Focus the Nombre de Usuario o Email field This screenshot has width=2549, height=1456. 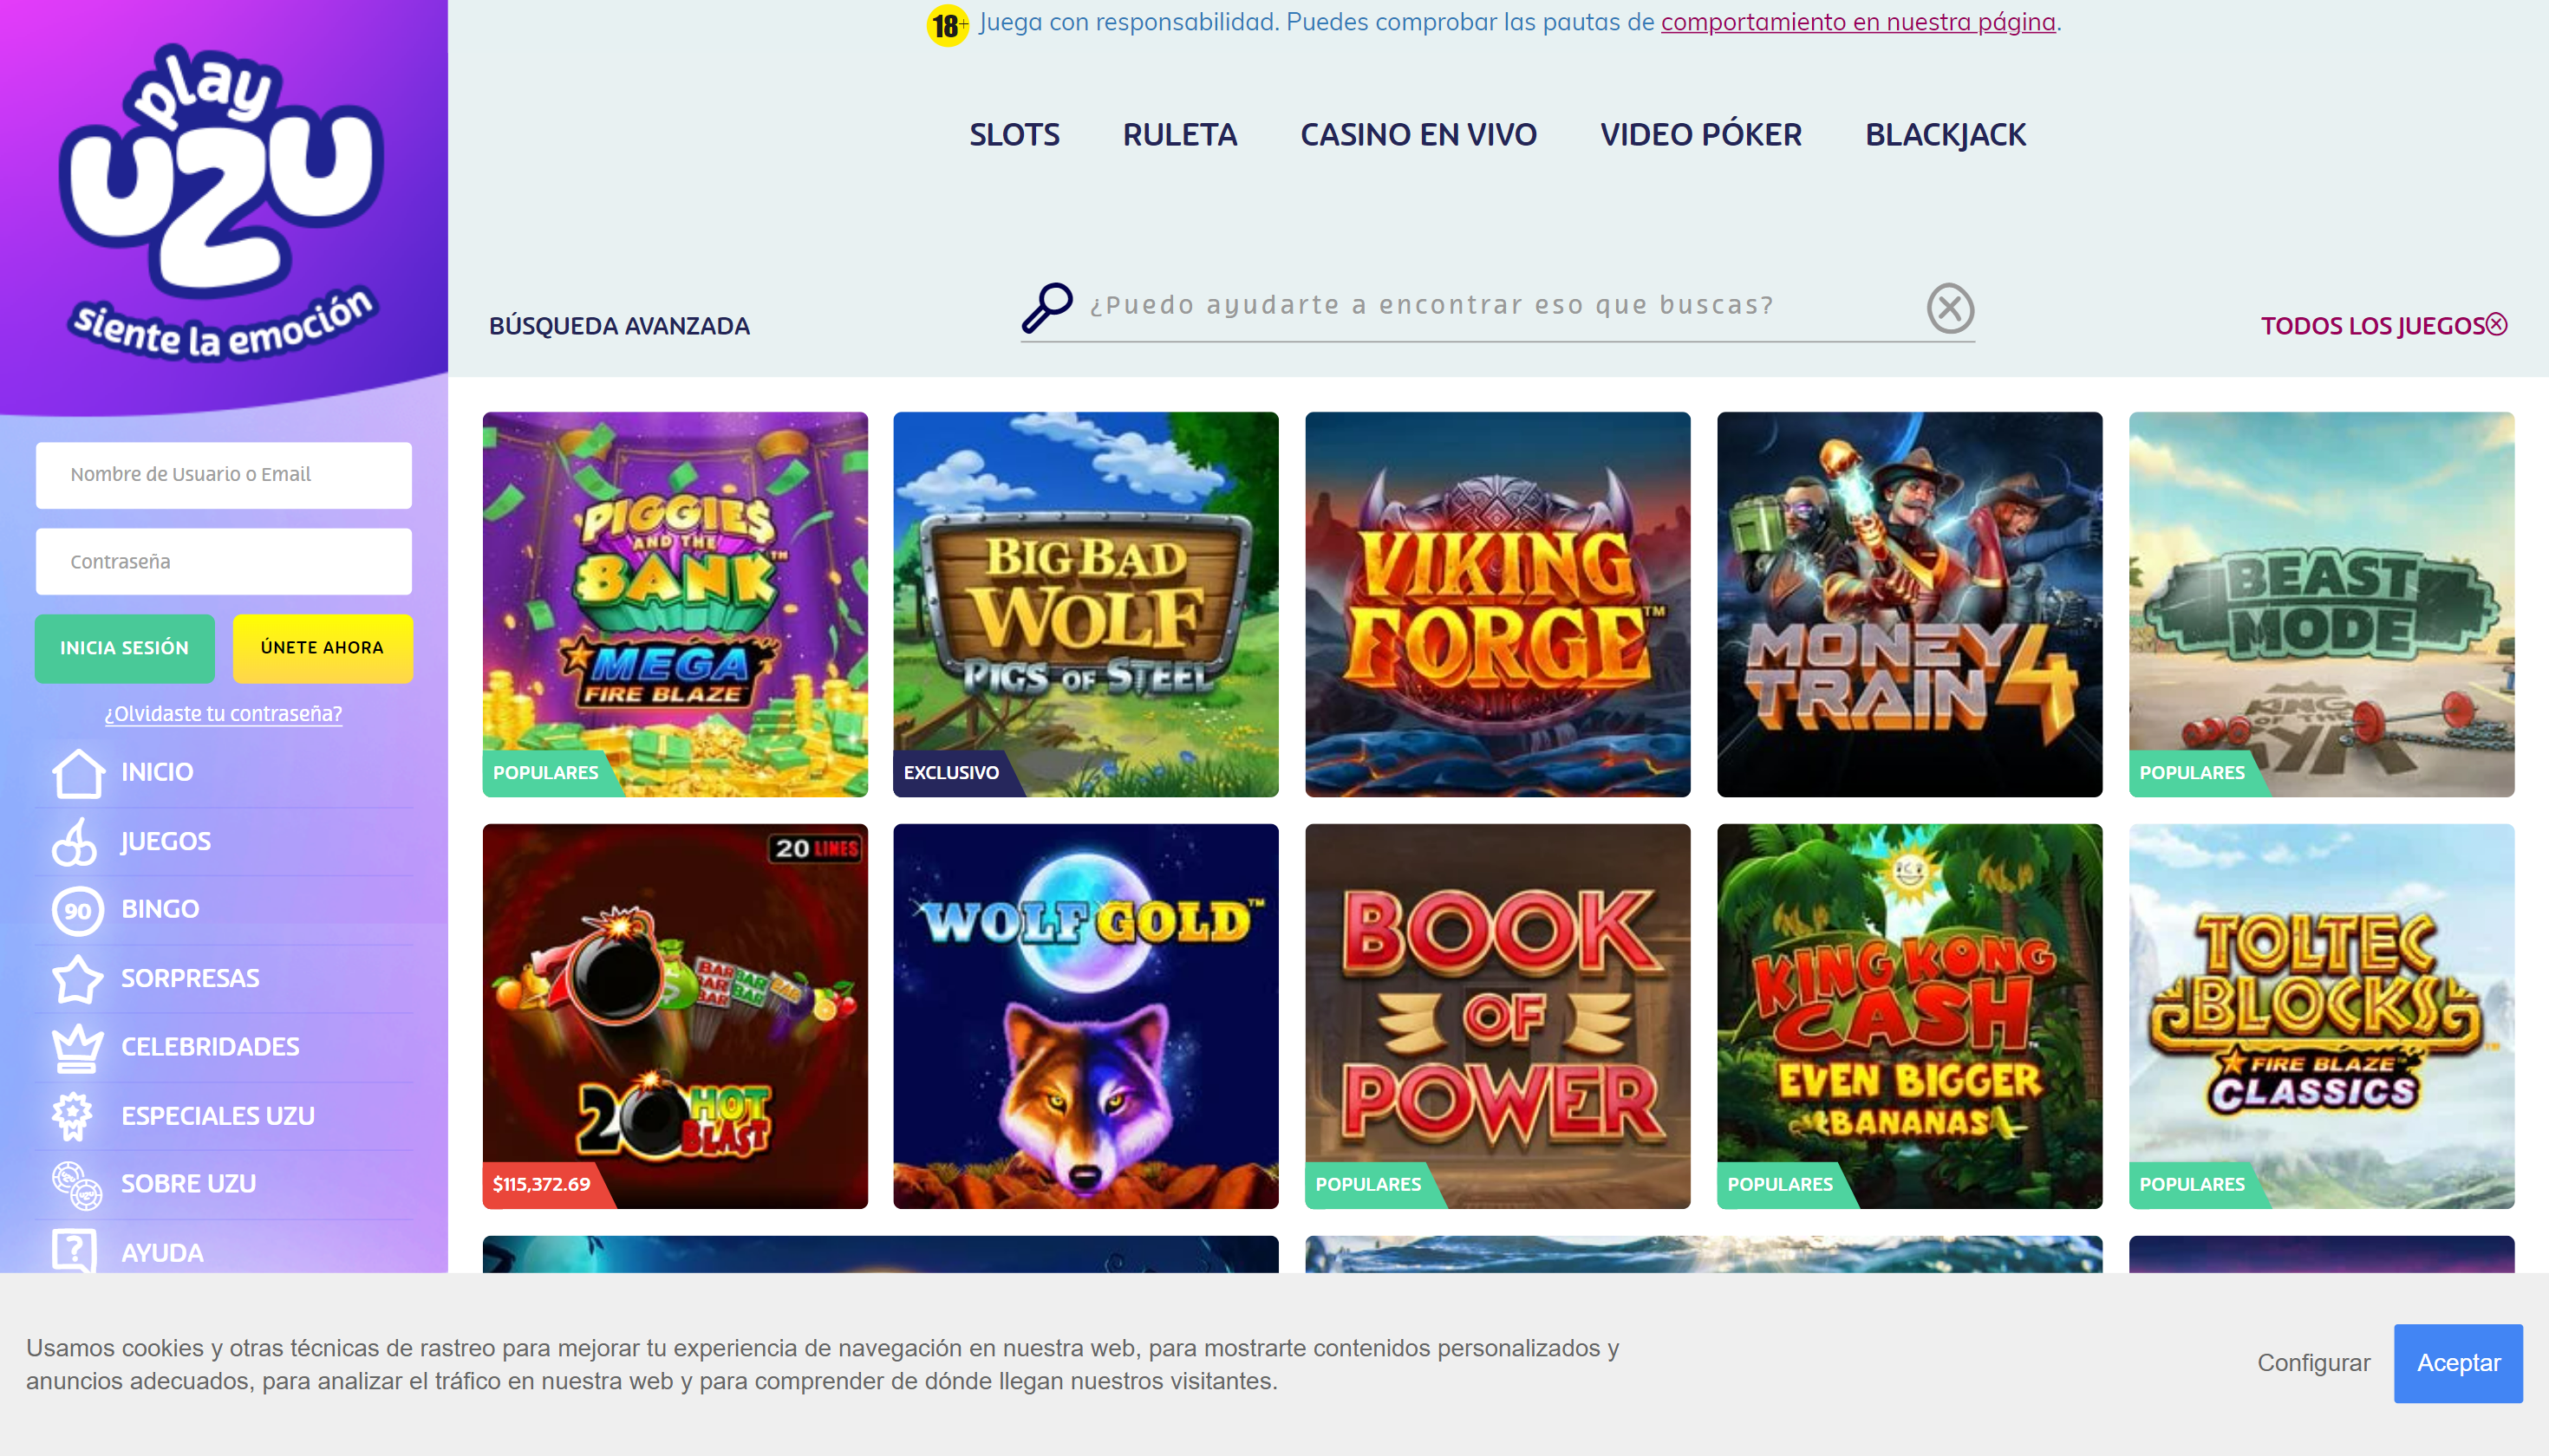(x=223, y=475)
